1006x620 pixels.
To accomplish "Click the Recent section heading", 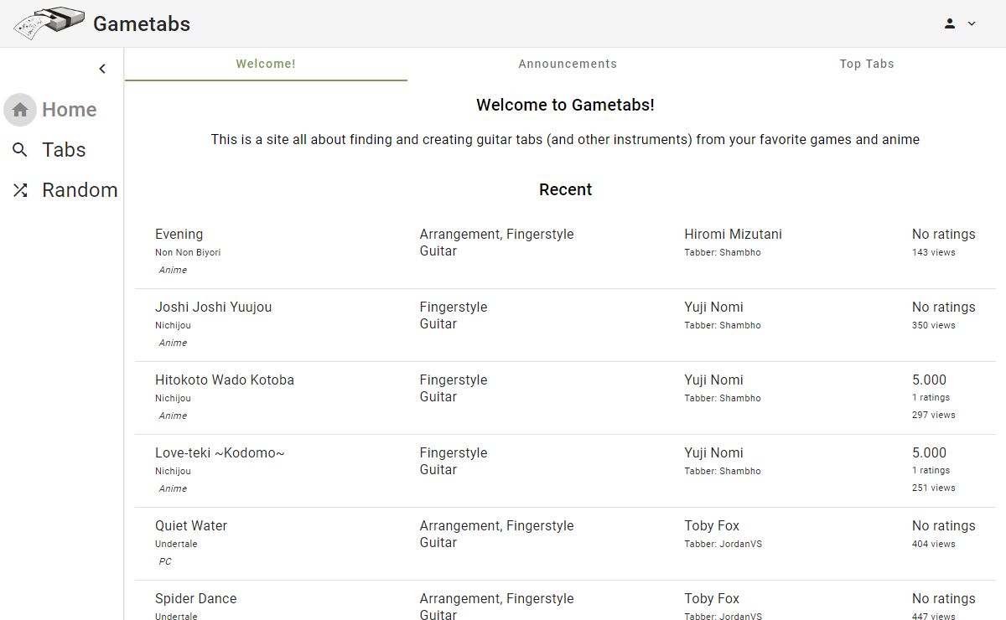I will (565, 189).
